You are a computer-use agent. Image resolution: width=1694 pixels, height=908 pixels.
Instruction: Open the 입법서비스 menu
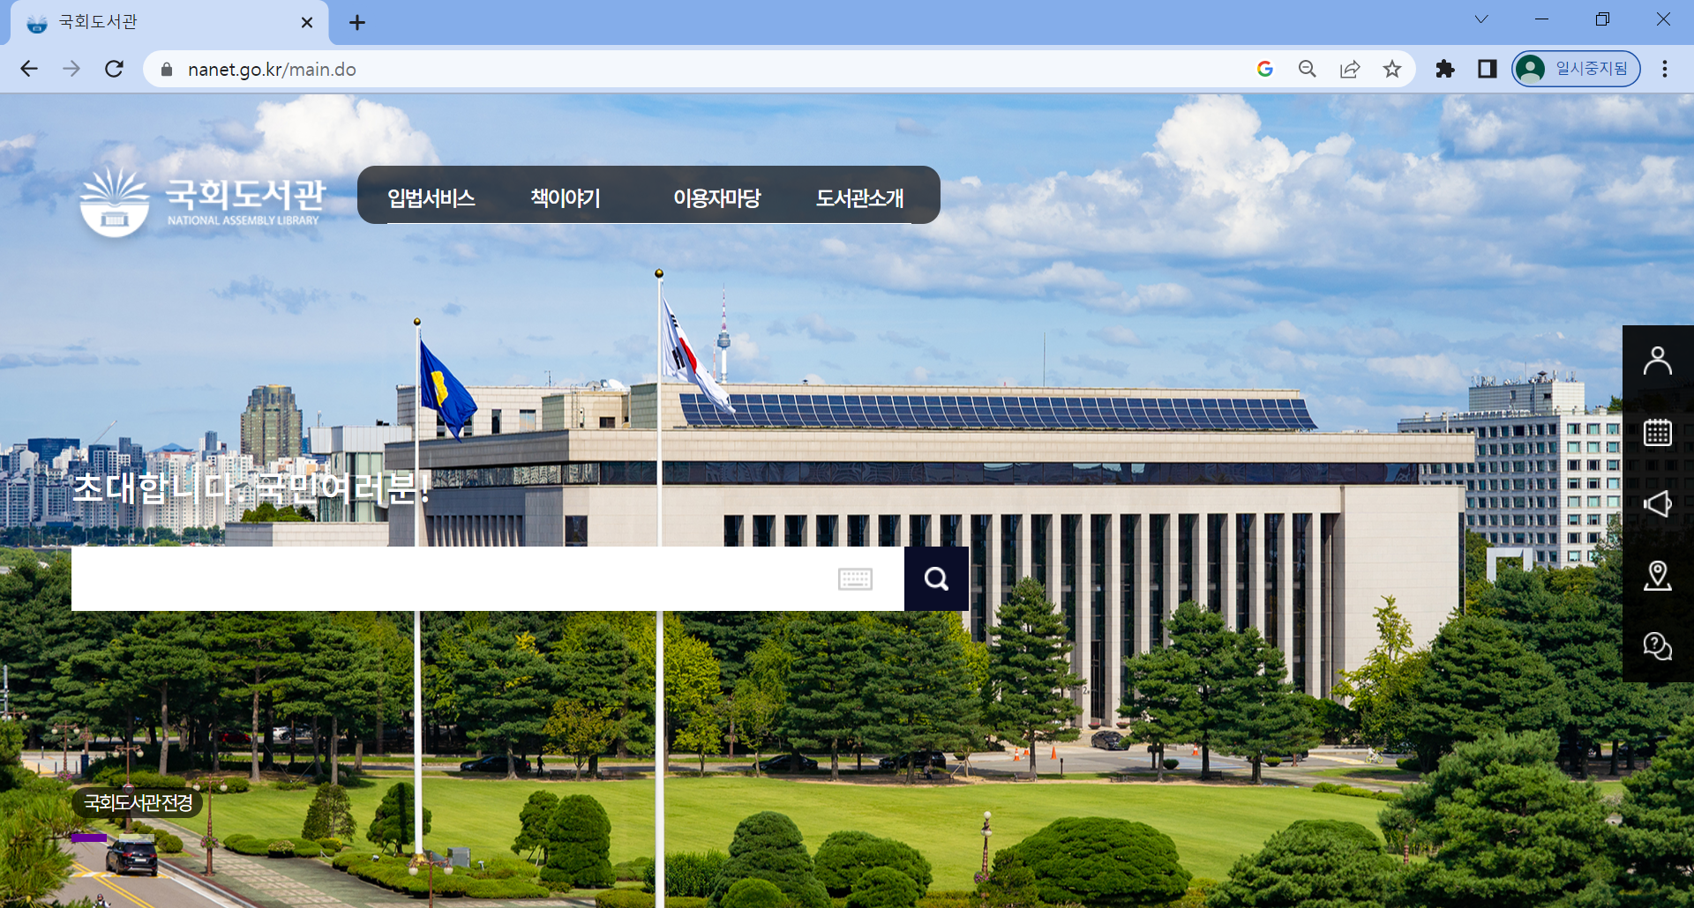point(431,197)
